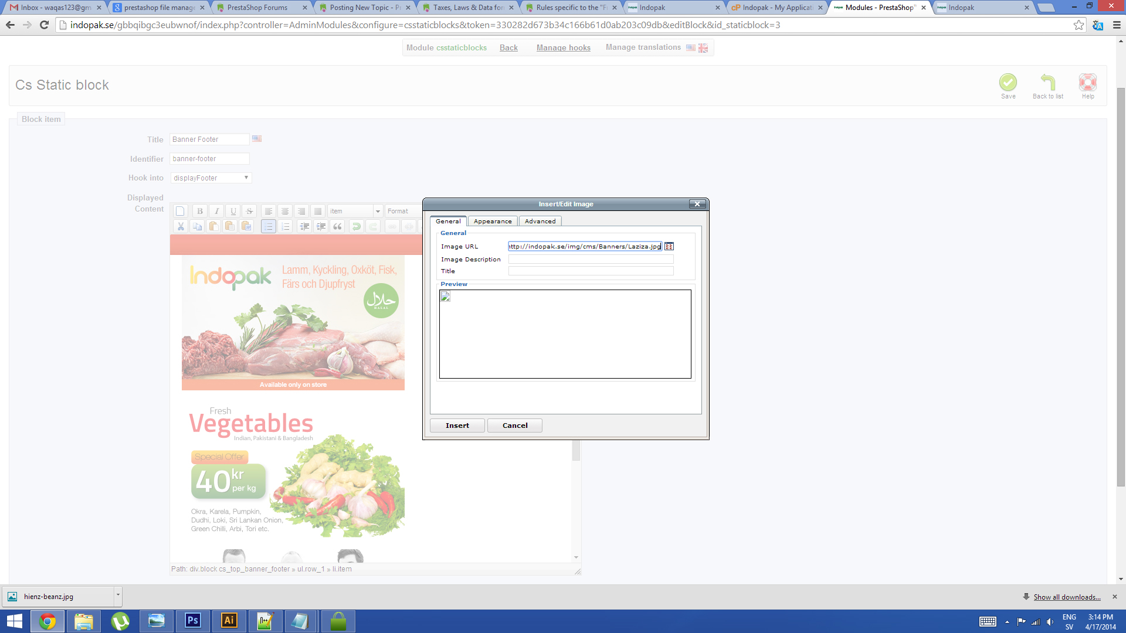Click the Paste from Word icon
The width and height of the screenshot is (1126, 633).
pos(246,226)
